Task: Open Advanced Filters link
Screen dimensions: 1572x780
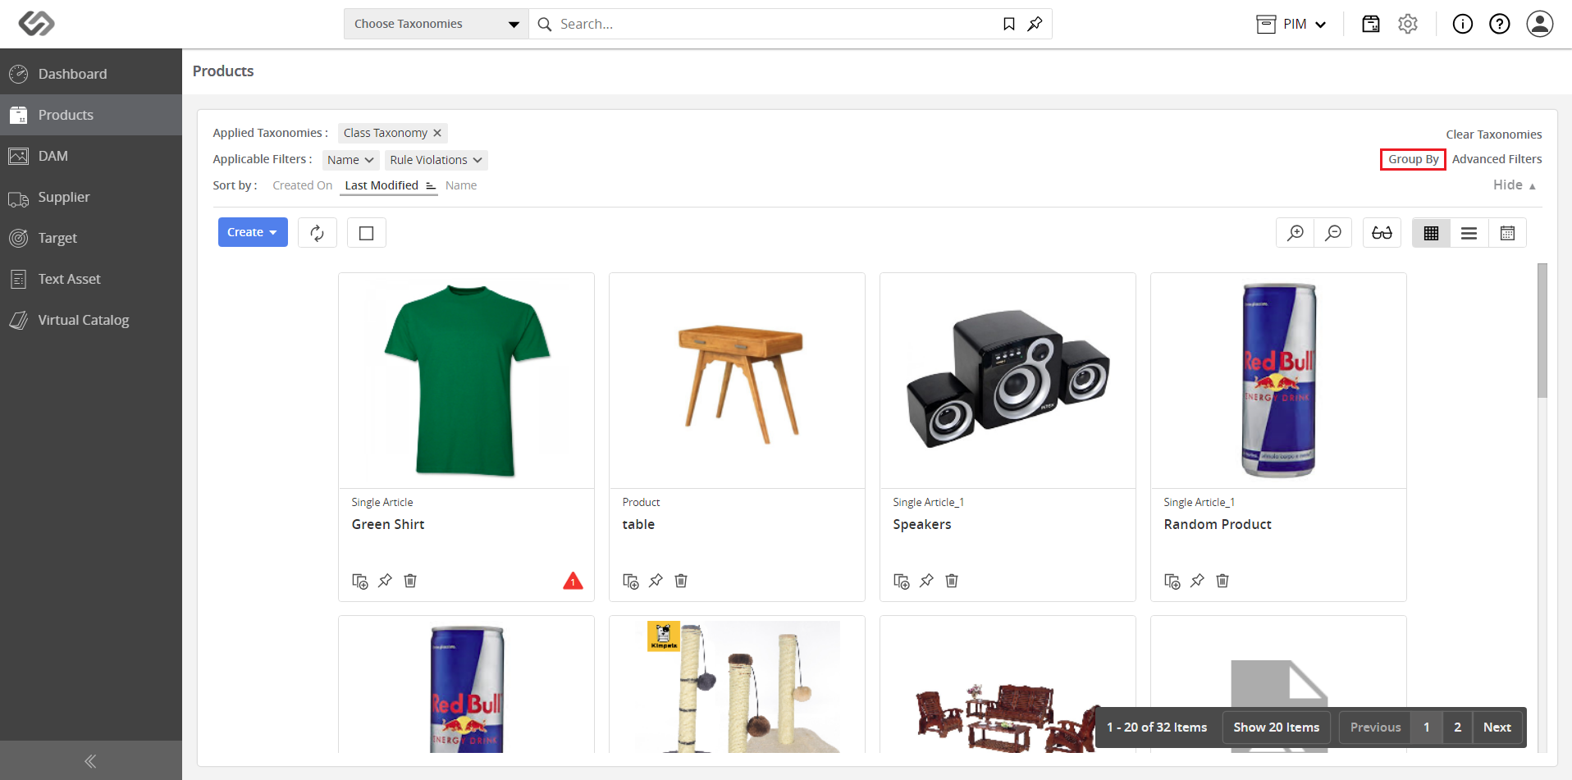Action: [1497, 159]
